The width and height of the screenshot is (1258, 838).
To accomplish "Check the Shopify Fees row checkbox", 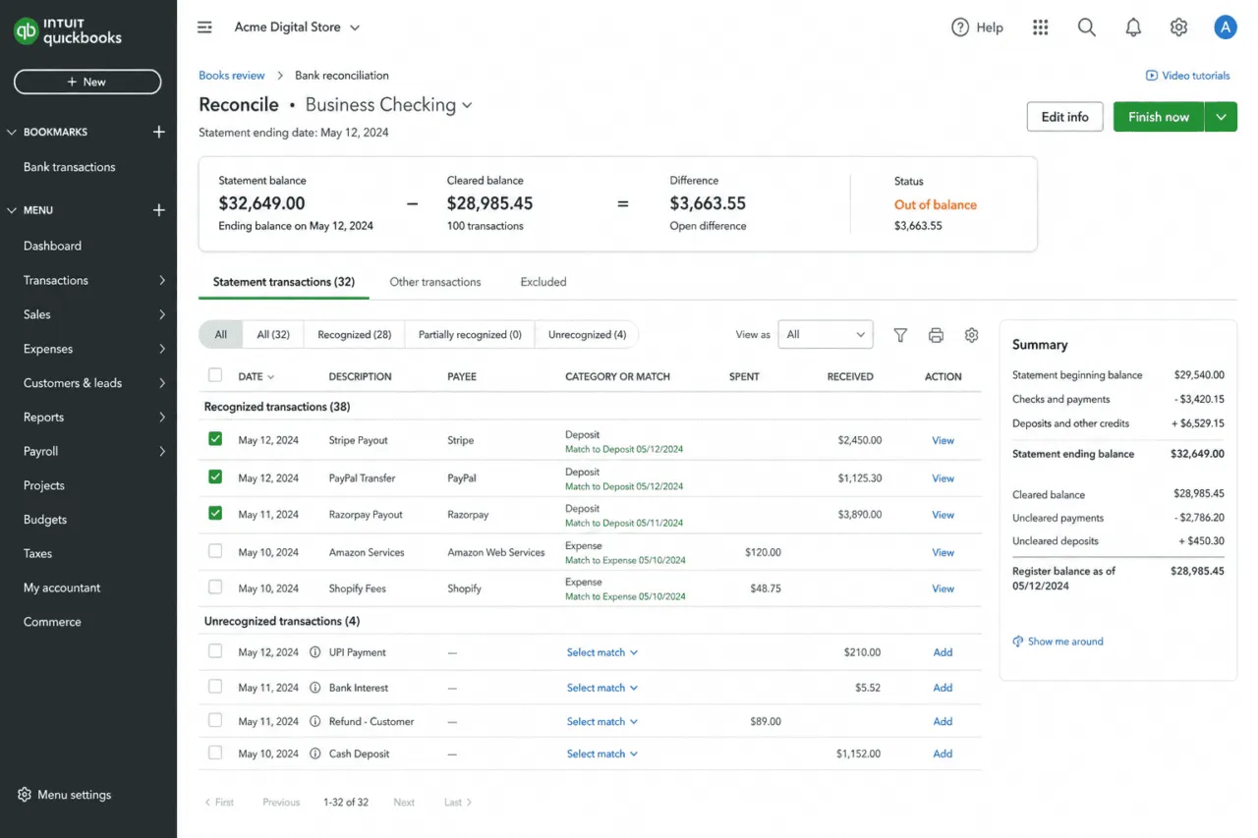I will coord(215,587).
